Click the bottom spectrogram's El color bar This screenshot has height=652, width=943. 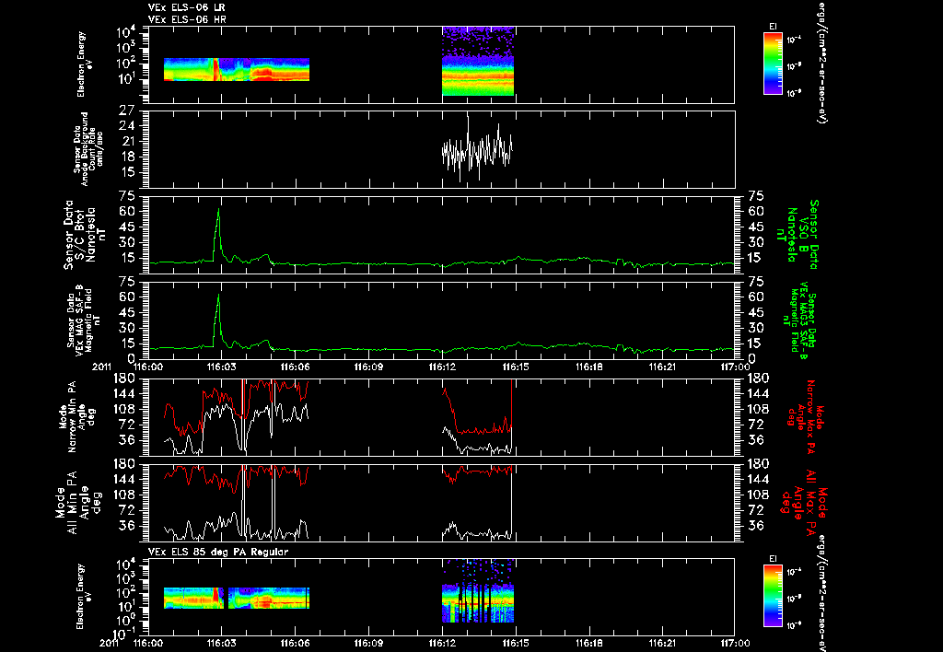(x=773, y=596)
